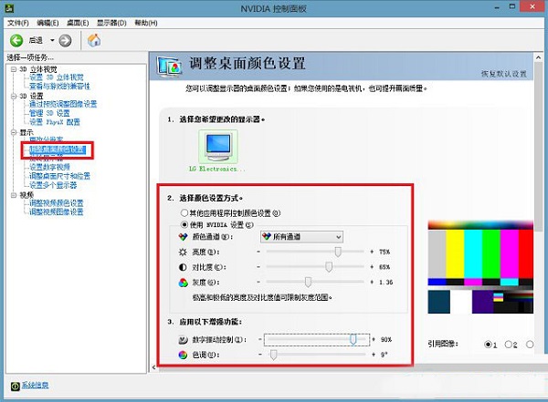Open the 编辑(E) menu
Viewport: 548px width, 402px height.
[x=47, y=23]
